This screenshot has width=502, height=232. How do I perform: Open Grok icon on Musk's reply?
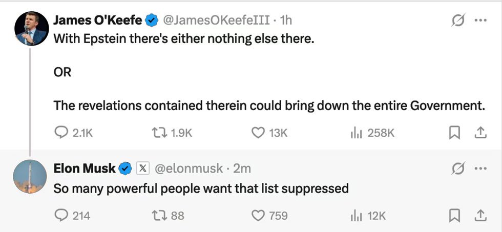(x=457, y=168)
